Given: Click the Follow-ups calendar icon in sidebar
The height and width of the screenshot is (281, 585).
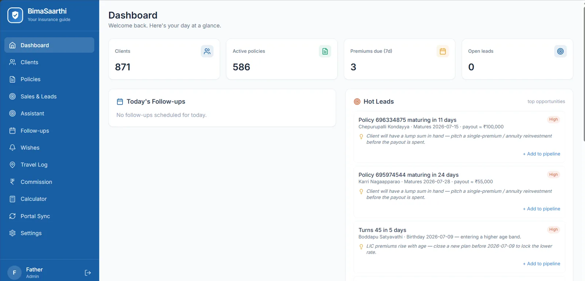Looking at the screenshot, I should pyautogui.click(x=12, y=131).
